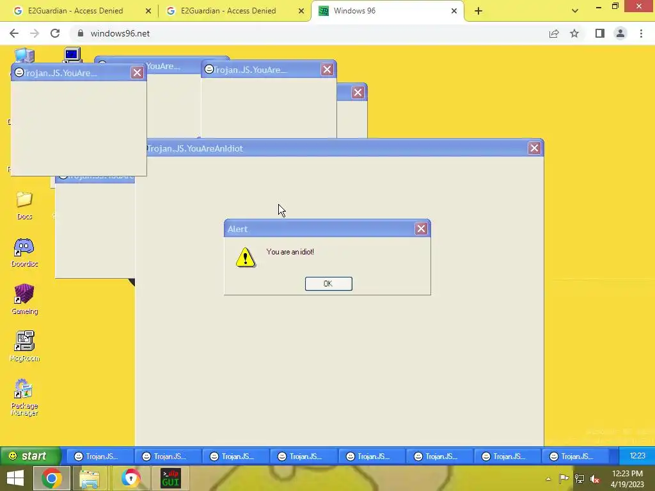The image size is (655, 491).
Task: Click the Windows 96 taskbar clock 12:23
Action: (637, 456)
